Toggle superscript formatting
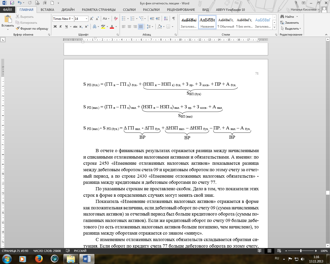The image size is (330, 264). click(87, 27)
